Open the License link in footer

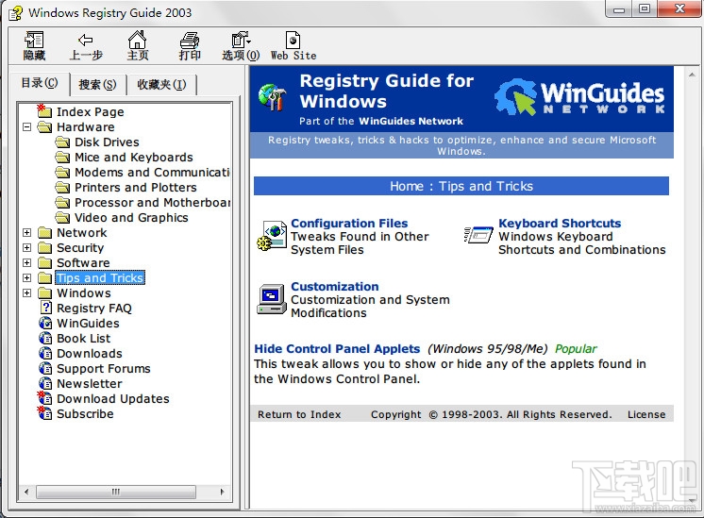coord(646,414)
